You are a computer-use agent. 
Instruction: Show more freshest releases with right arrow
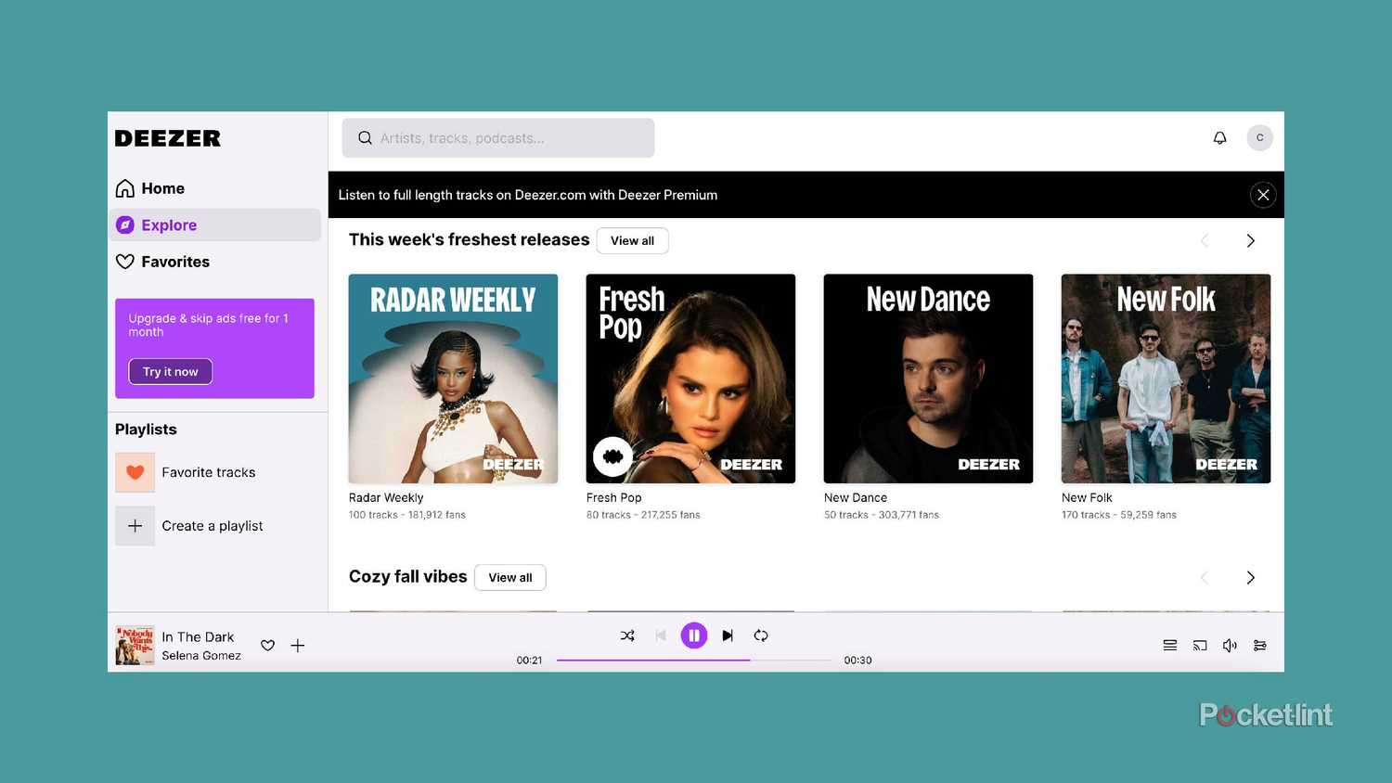1250,240
